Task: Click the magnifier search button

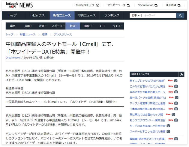Action: click(x=180, y=16)
